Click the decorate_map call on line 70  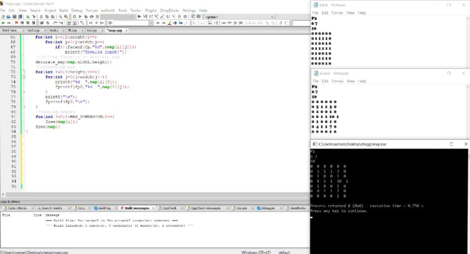(x=73, y=62)
